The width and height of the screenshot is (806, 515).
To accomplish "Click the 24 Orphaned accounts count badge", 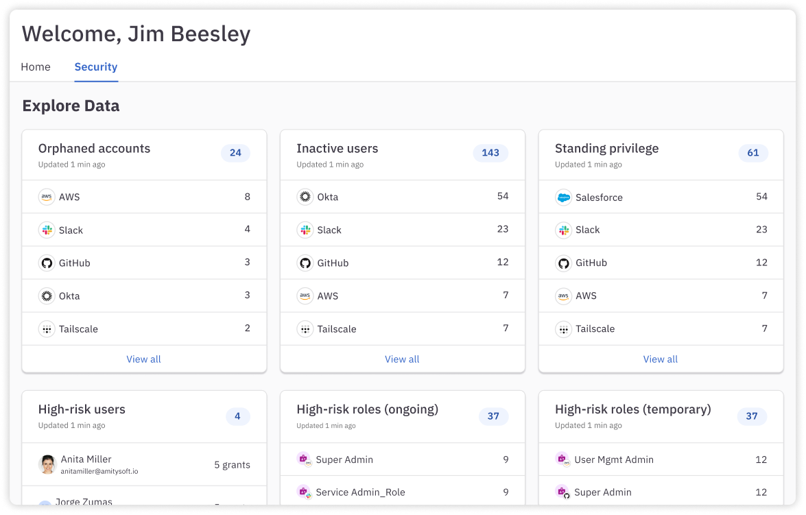I will click(x=235, y=153).
